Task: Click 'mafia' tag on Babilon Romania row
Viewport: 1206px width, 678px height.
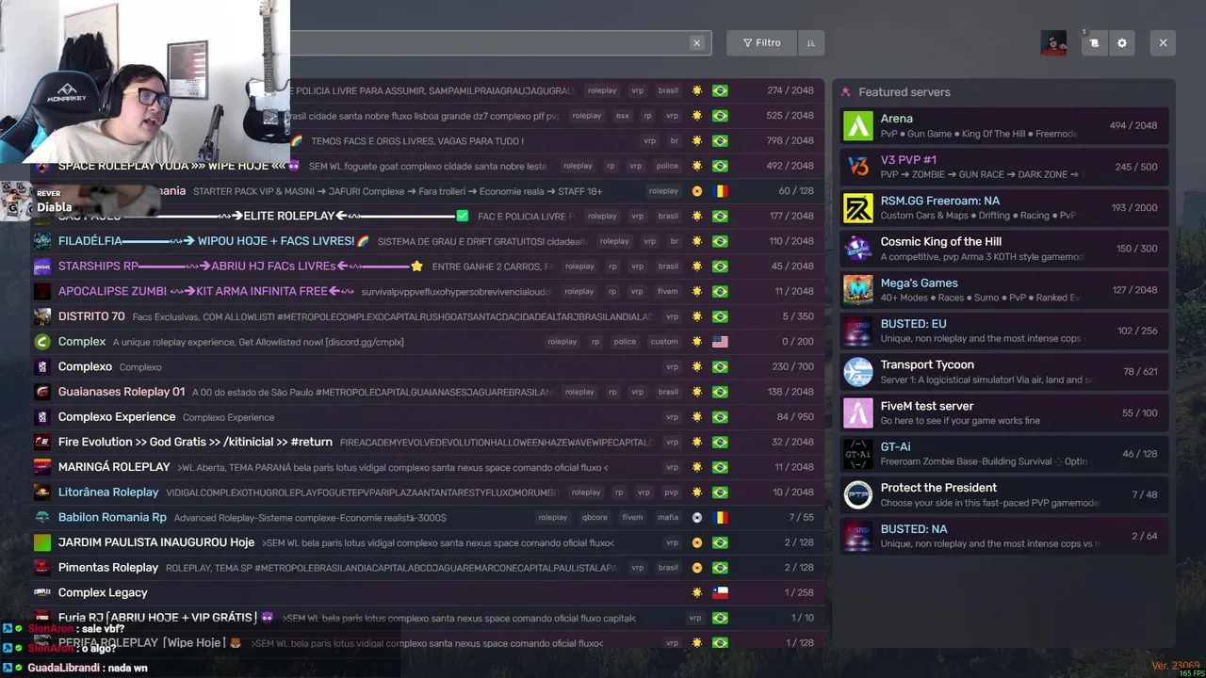Action: tap(667, 517)
